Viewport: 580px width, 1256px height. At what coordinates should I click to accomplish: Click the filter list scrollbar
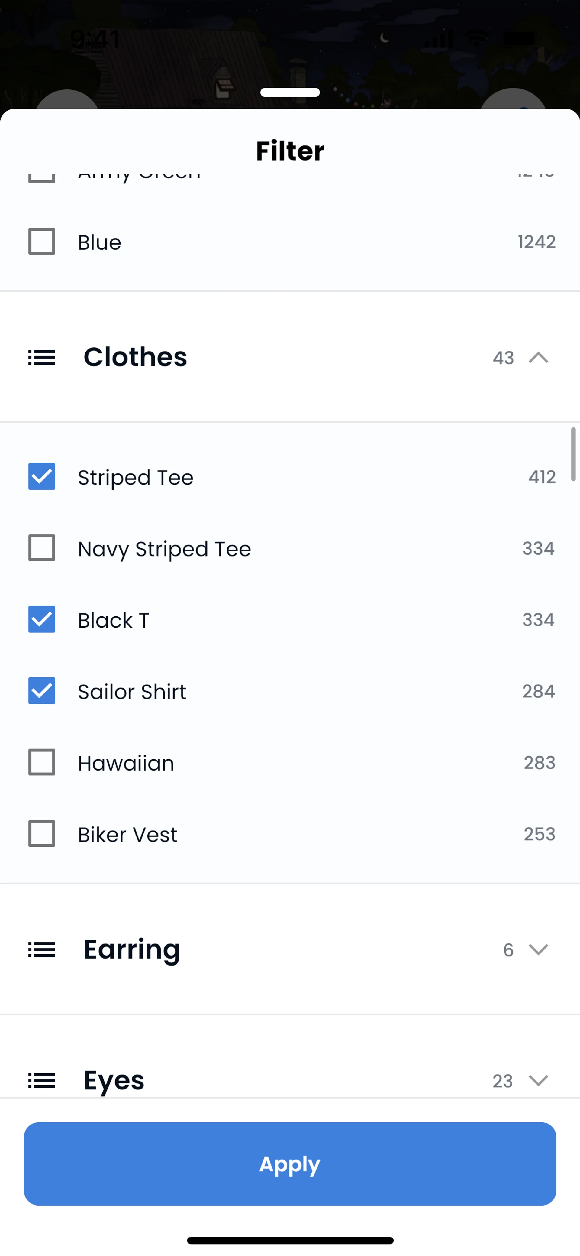pos(573,454)
